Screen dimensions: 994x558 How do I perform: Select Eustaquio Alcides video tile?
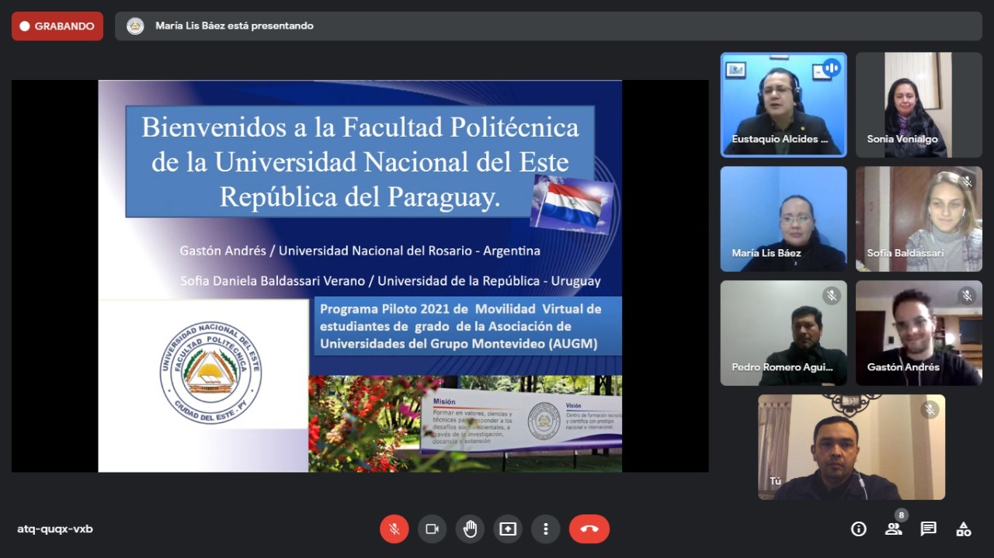[x=784, y=105]
